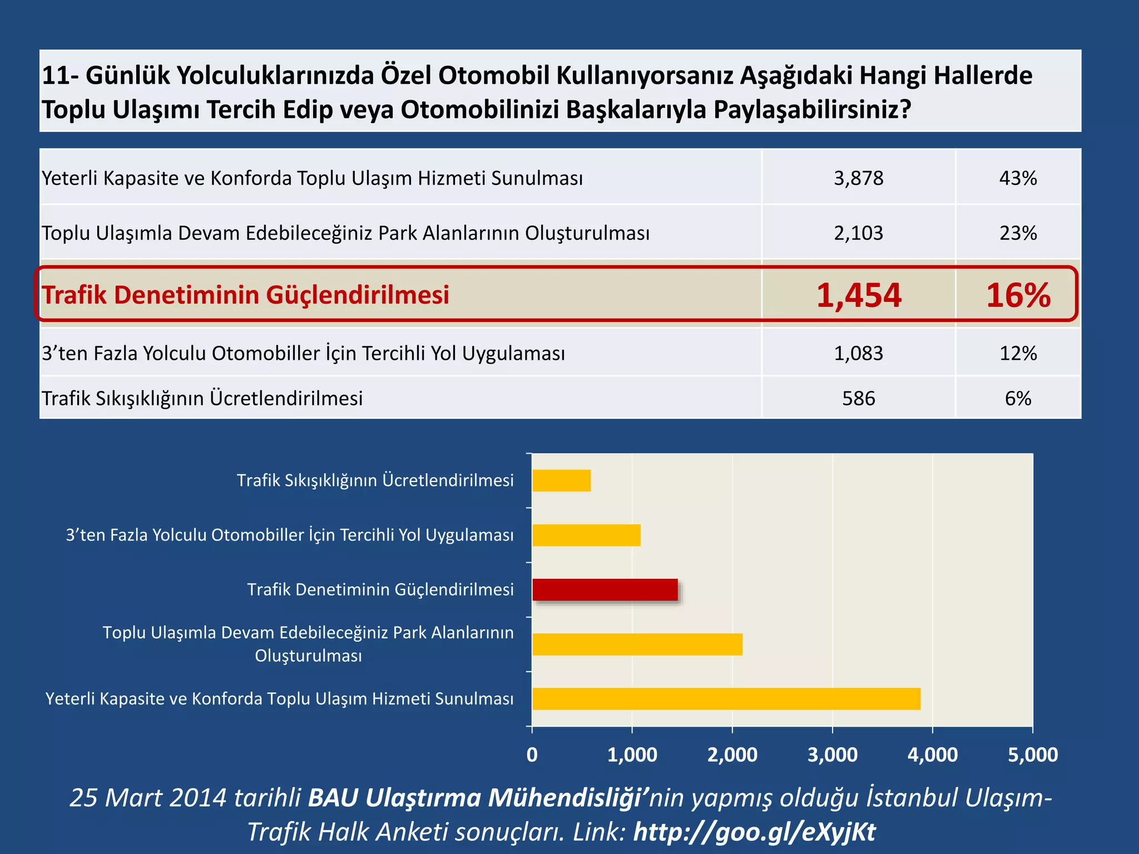Click the Trafik Sıkışıklığının Ücretlendirilmesi chart label
This screenshot has width=1139, height=854.
tap(375, 480)
